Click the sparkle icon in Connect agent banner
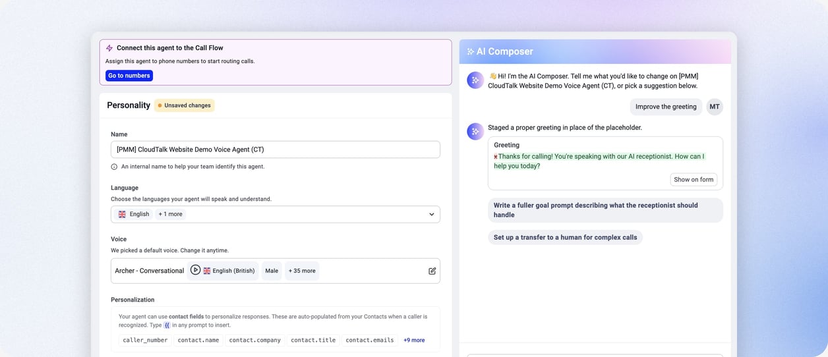The image size is (828, 357). [109, 48]
